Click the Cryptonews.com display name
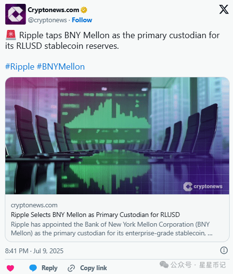 [54, 10]
